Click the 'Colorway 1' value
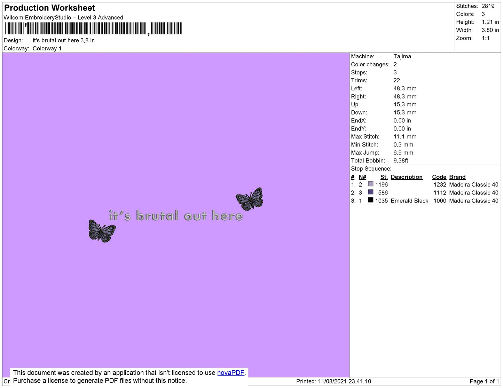This screenshot has height=388, width=503. (47, 49)
